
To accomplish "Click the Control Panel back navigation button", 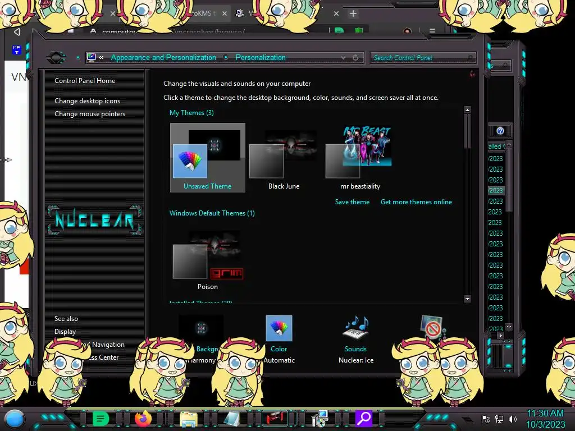I will (x=56, y=58).
